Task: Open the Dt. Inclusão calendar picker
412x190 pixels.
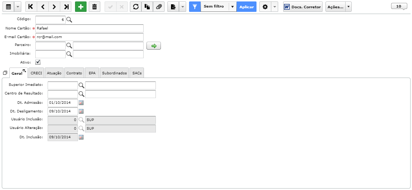Action: [x=81, y=137]
